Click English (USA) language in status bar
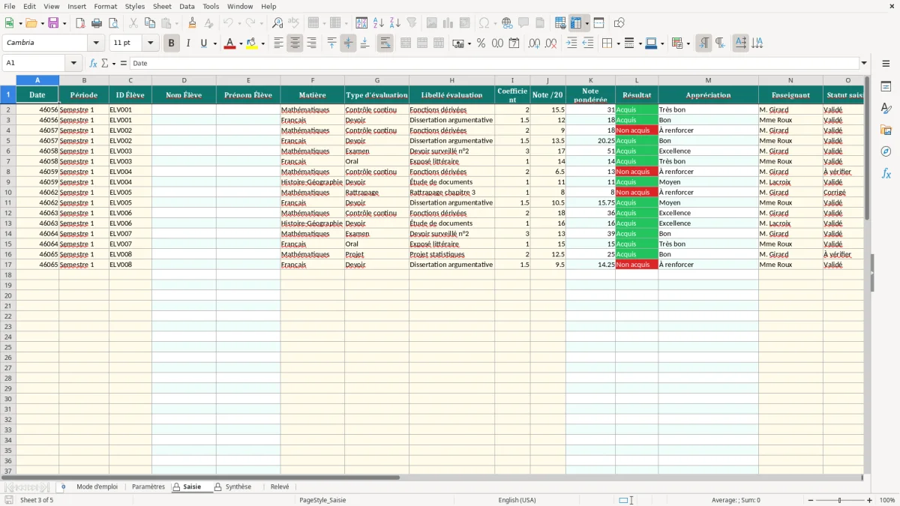900x506 pixels. (517, 500)
